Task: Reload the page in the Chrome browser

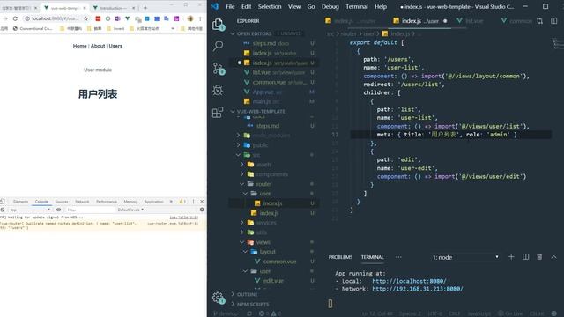Action: tap(15, 18)
